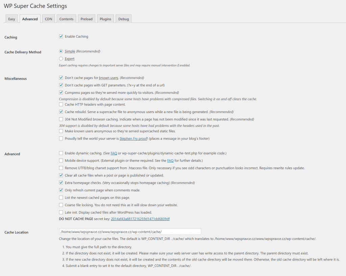Viewport: 346px width, 276px height.
Task: Open the Preload settings tab
Action: [x=86, y=19]
